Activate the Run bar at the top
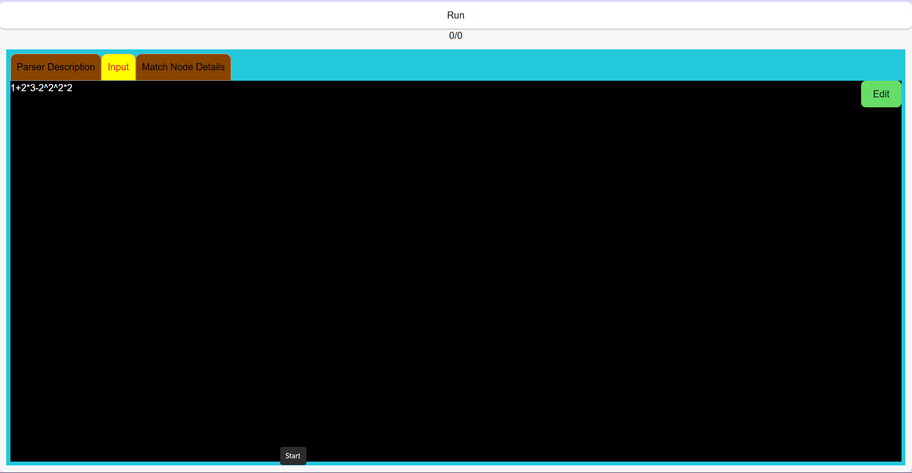 click(x=455, y=15)
